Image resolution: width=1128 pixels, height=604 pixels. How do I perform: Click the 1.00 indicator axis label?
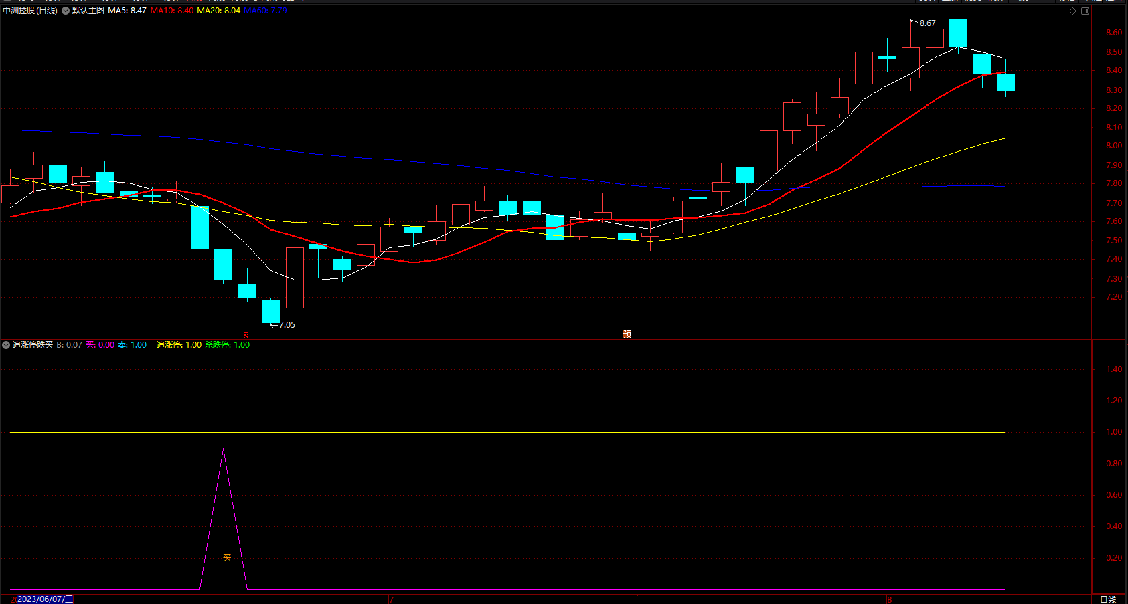click(1114, 432)
